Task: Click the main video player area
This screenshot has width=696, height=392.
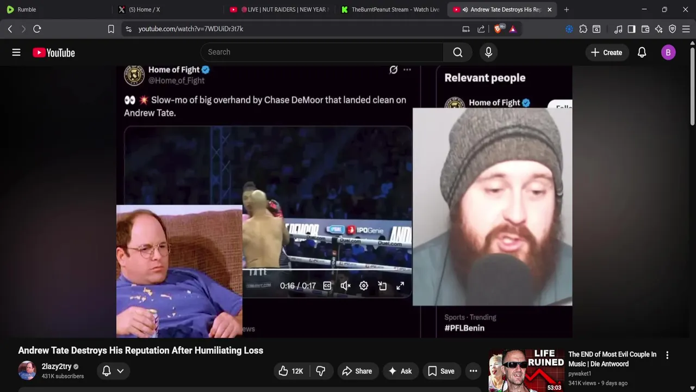Action: (x=344, y=201)
